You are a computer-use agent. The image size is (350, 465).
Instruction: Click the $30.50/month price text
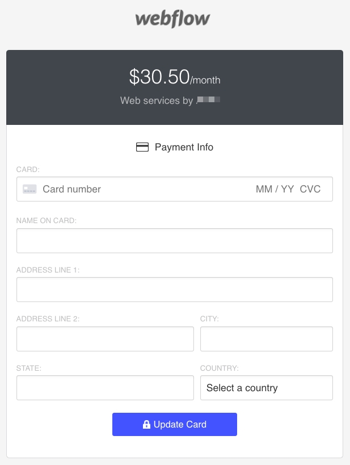tap(174, 77)
